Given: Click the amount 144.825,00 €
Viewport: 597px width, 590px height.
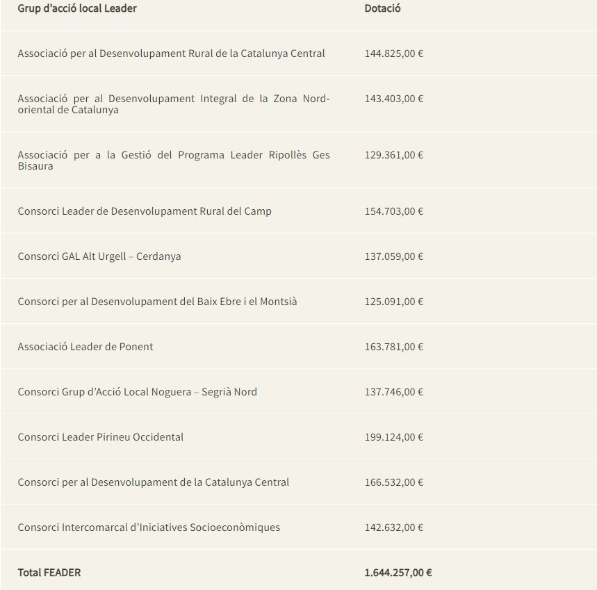Looking at the screenshot, I should click(393, 54).
